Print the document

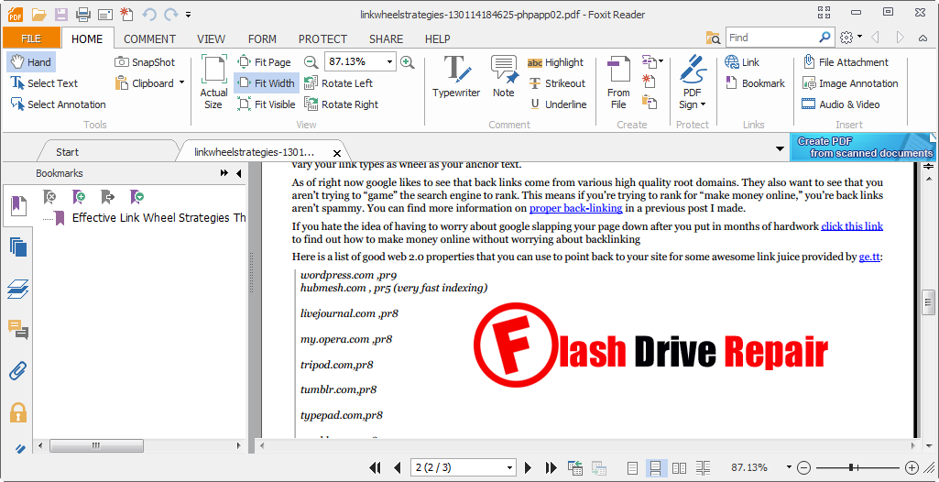point(83,14)
